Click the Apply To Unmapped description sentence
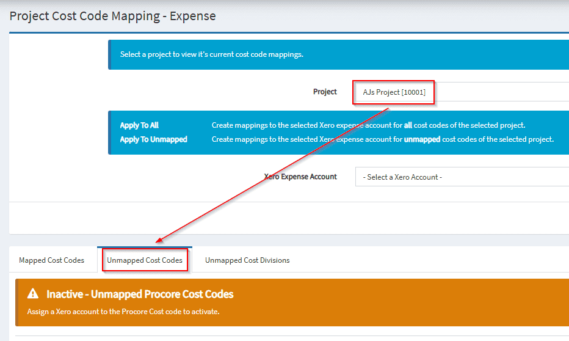The height and width of the screenshot is (341, 569). (382, 139)
